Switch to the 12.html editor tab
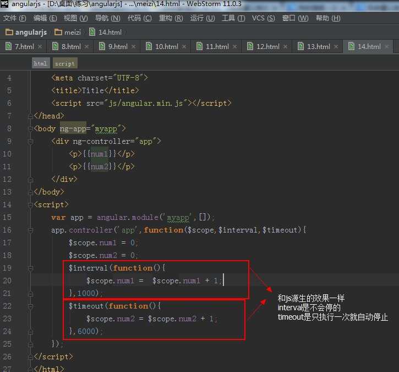 click(267, 47)
